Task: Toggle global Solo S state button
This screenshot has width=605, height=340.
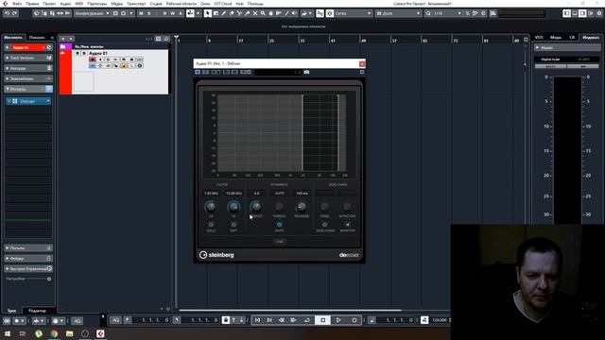Action: tap(149, 13)
